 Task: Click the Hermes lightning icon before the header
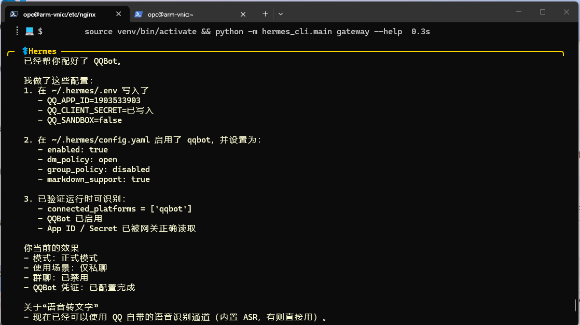tap(24, 51)
